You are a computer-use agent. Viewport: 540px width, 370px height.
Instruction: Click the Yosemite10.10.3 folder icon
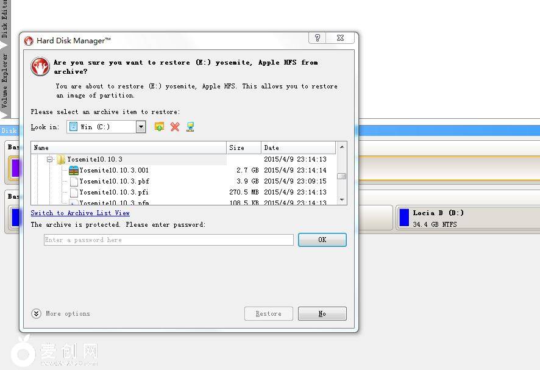(x=61, y=160)
